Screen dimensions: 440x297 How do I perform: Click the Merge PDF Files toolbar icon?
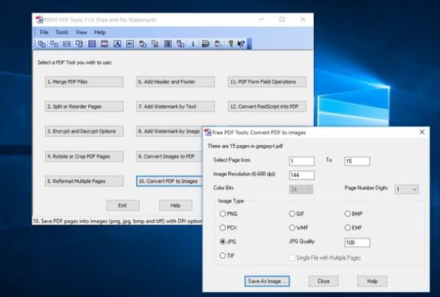41,45
